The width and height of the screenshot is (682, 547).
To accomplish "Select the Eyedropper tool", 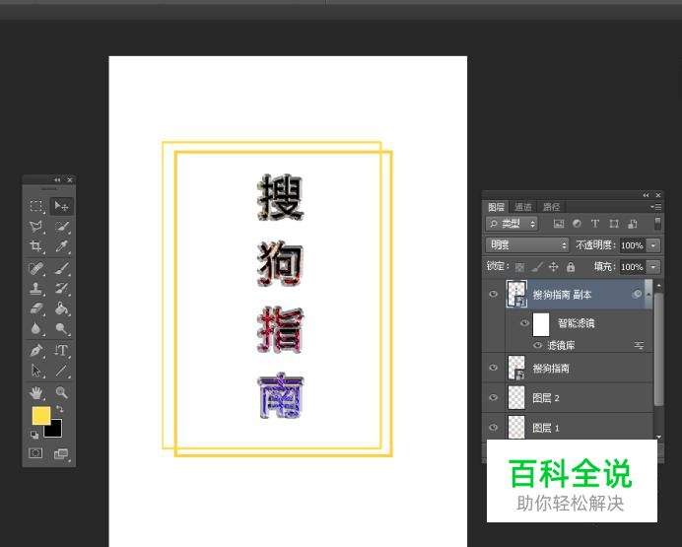I will 62,246.
